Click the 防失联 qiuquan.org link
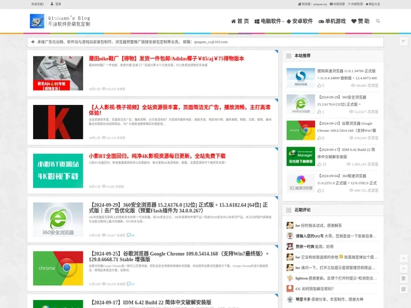The height and width of the screenshot is (308, 411). pos(313,4)
